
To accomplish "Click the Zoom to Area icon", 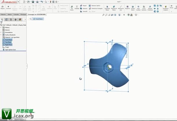I will pyautogui.click(x=106, y=15).
